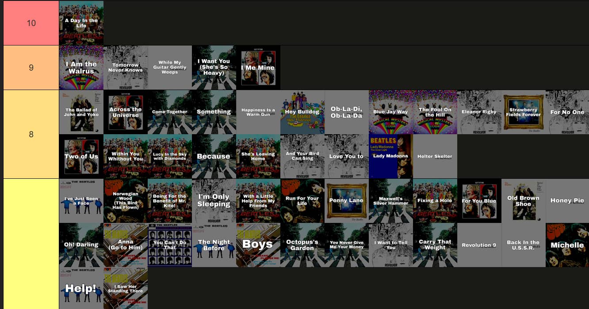Select the 'Oh! Darling' tile

click(x=81, y=245)
